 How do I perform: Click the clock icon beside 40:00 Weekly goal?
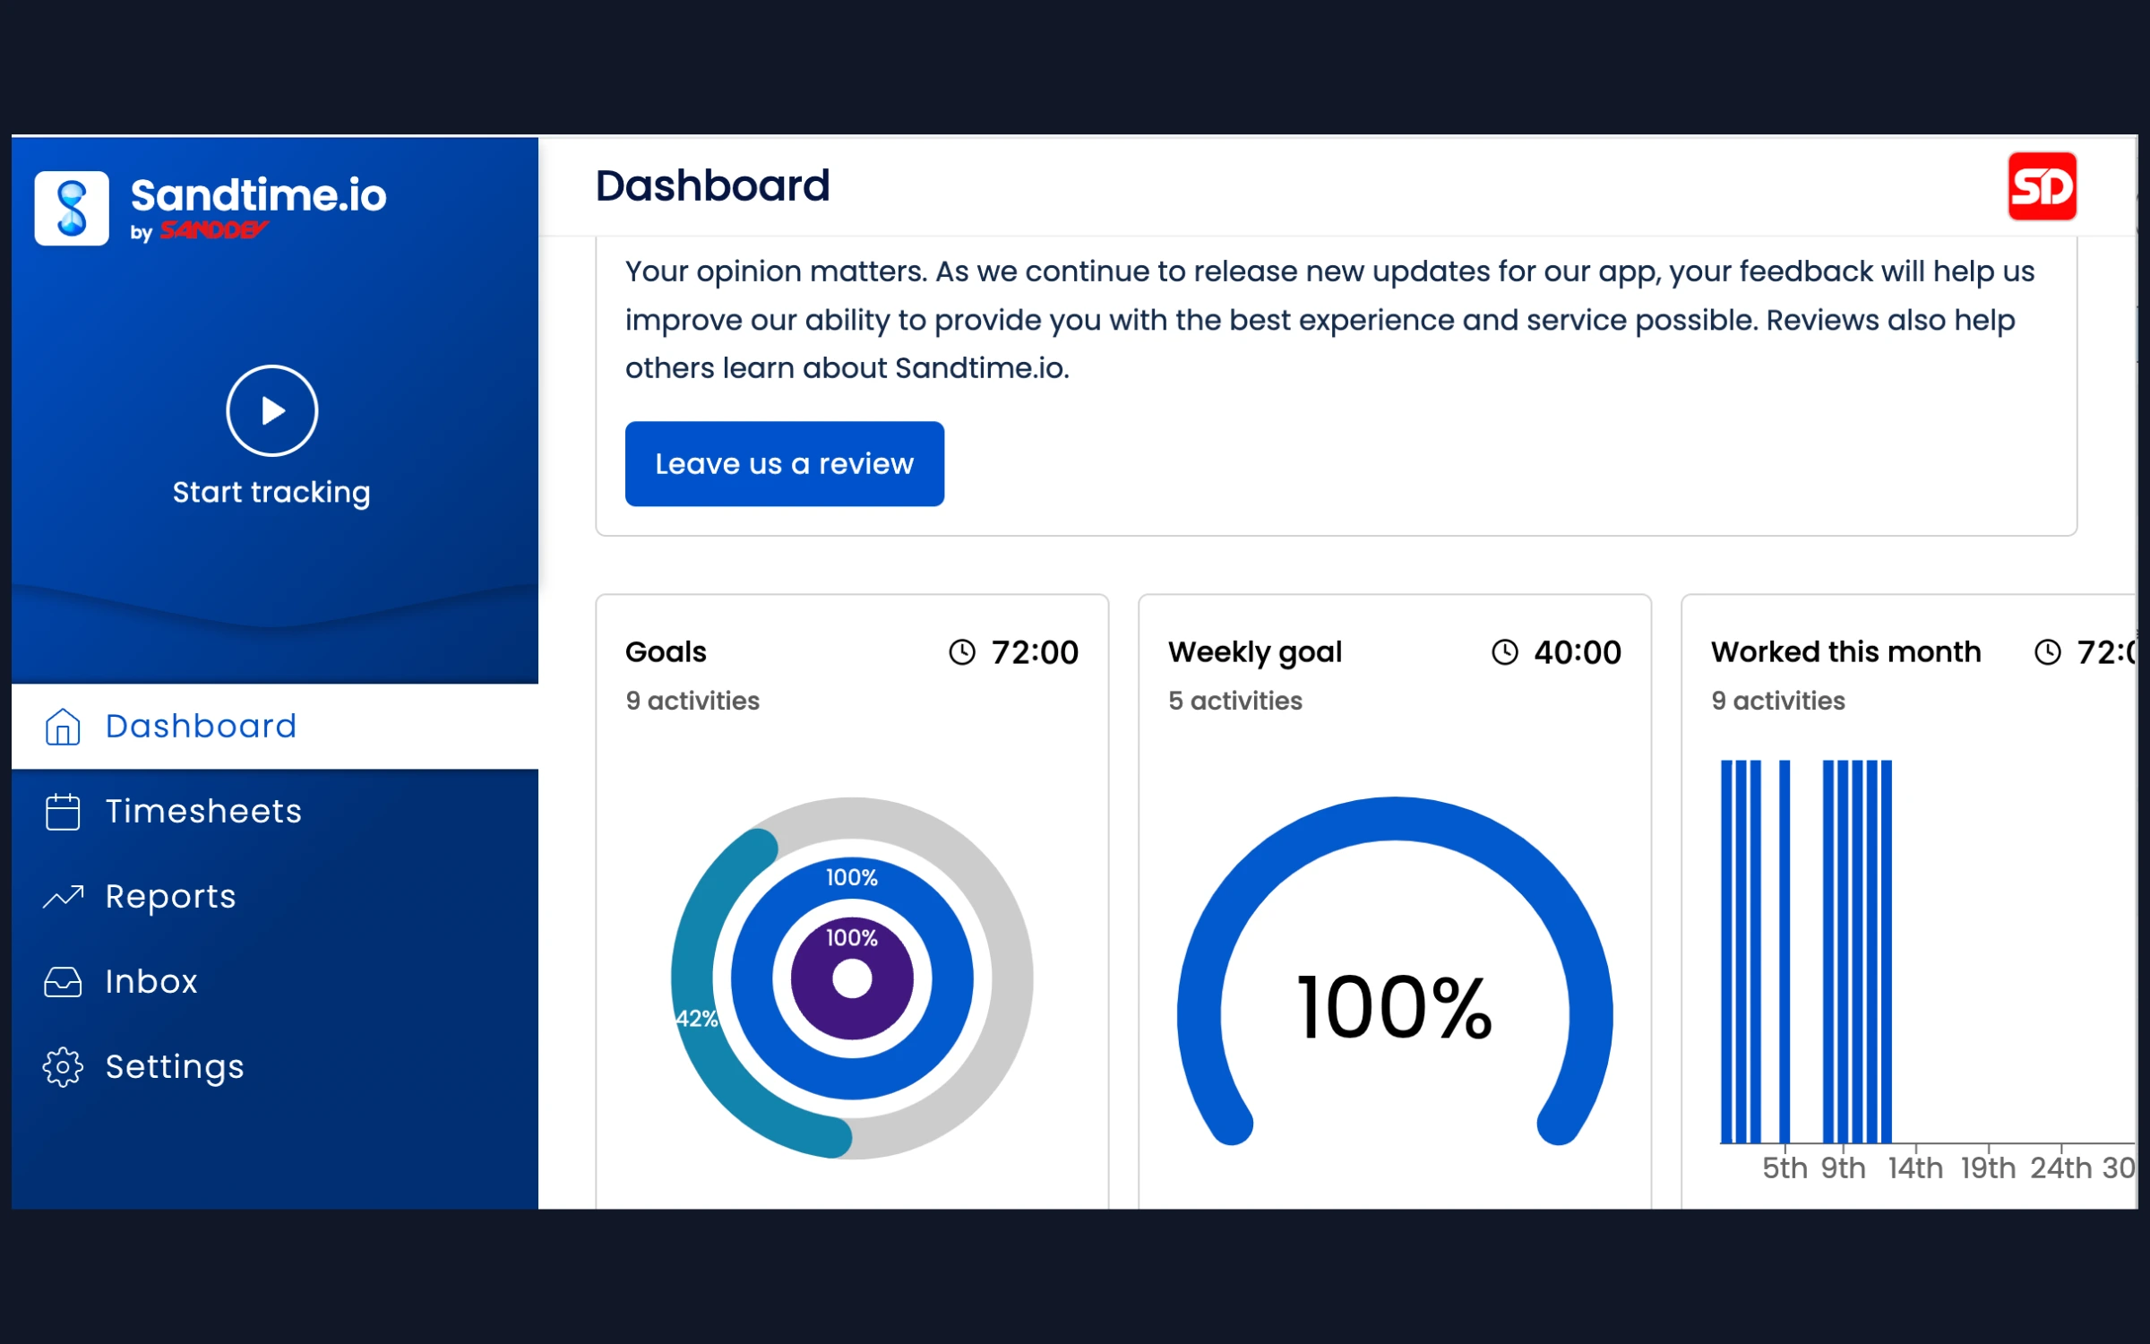point(1505,652)
